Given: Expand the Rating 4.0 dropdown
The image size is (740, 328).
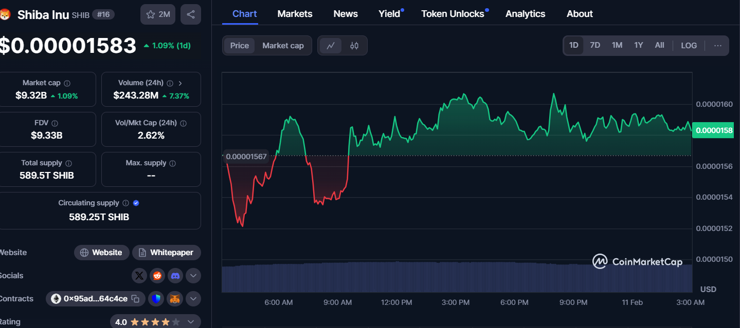Looking at the screenshot, I should [x=191, y=322].
